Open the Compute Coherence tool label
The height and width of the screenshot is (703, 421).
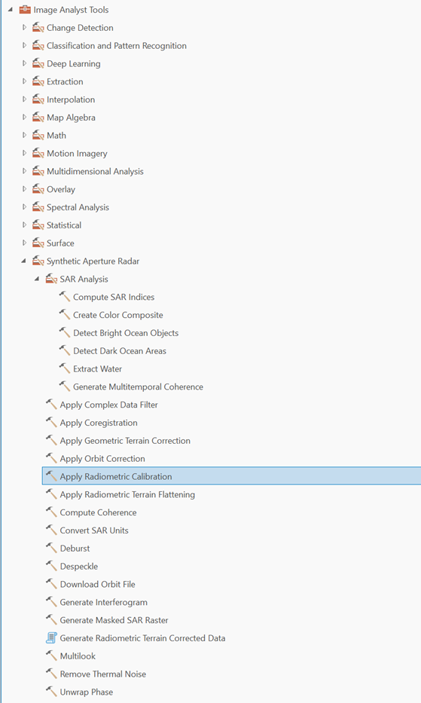(x=98, y=512)
